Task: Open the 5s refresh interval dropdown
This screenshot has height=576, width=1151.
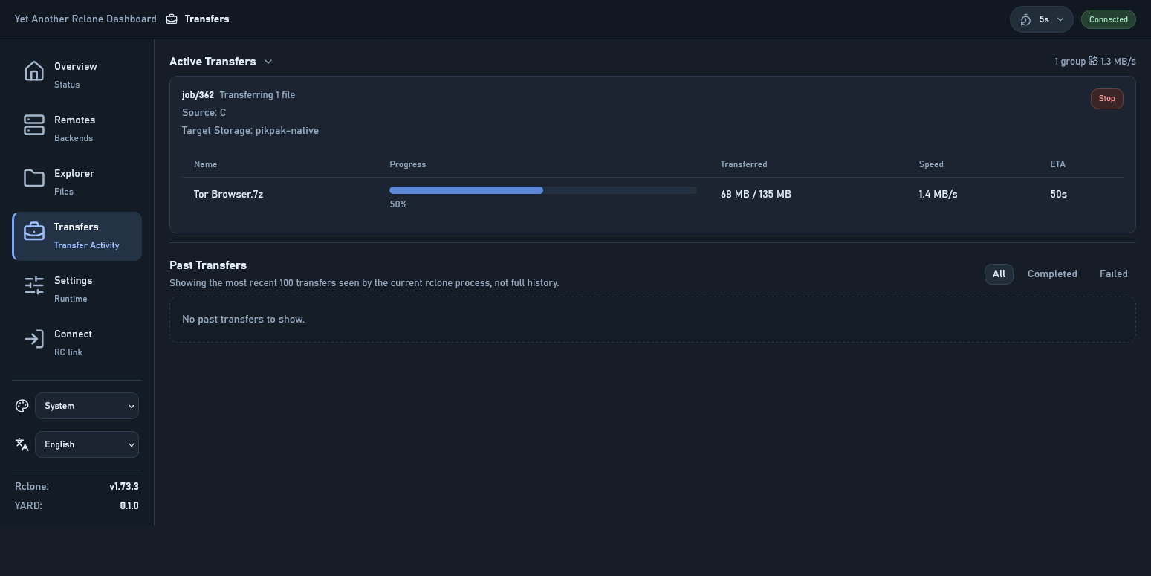Action: point(1041,19)
